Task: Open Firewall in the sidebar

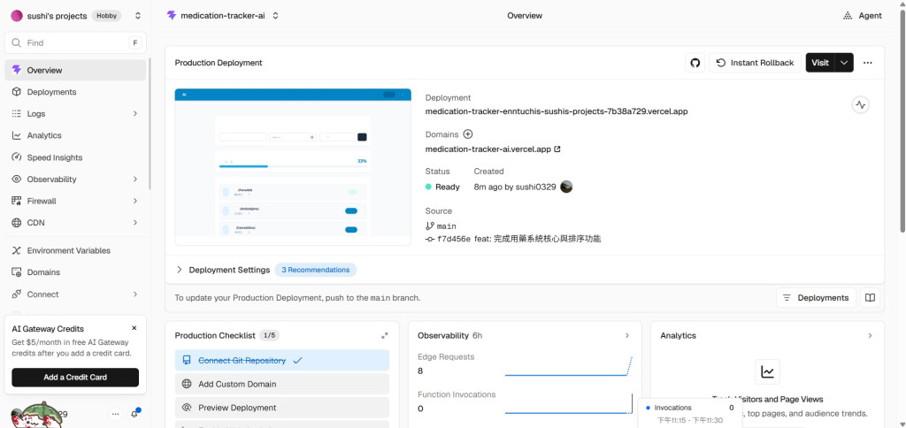Action: [x=75, y=201]
